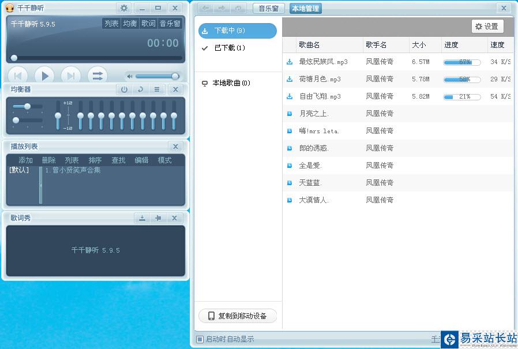Enable 启动时自动显示 checkbox
Viewport: 518px width, 349px height.
(x=200, y=339)
